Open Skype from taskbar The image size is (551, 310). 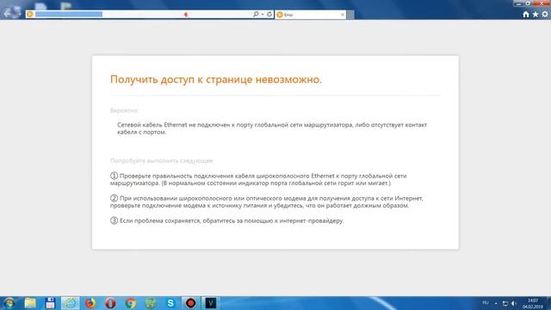tap(170, 303)
